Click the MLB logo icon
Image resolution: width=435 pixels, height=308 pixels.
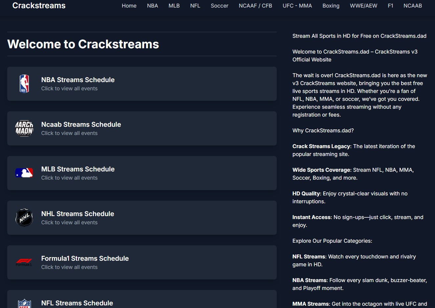[x=24, y=173]
